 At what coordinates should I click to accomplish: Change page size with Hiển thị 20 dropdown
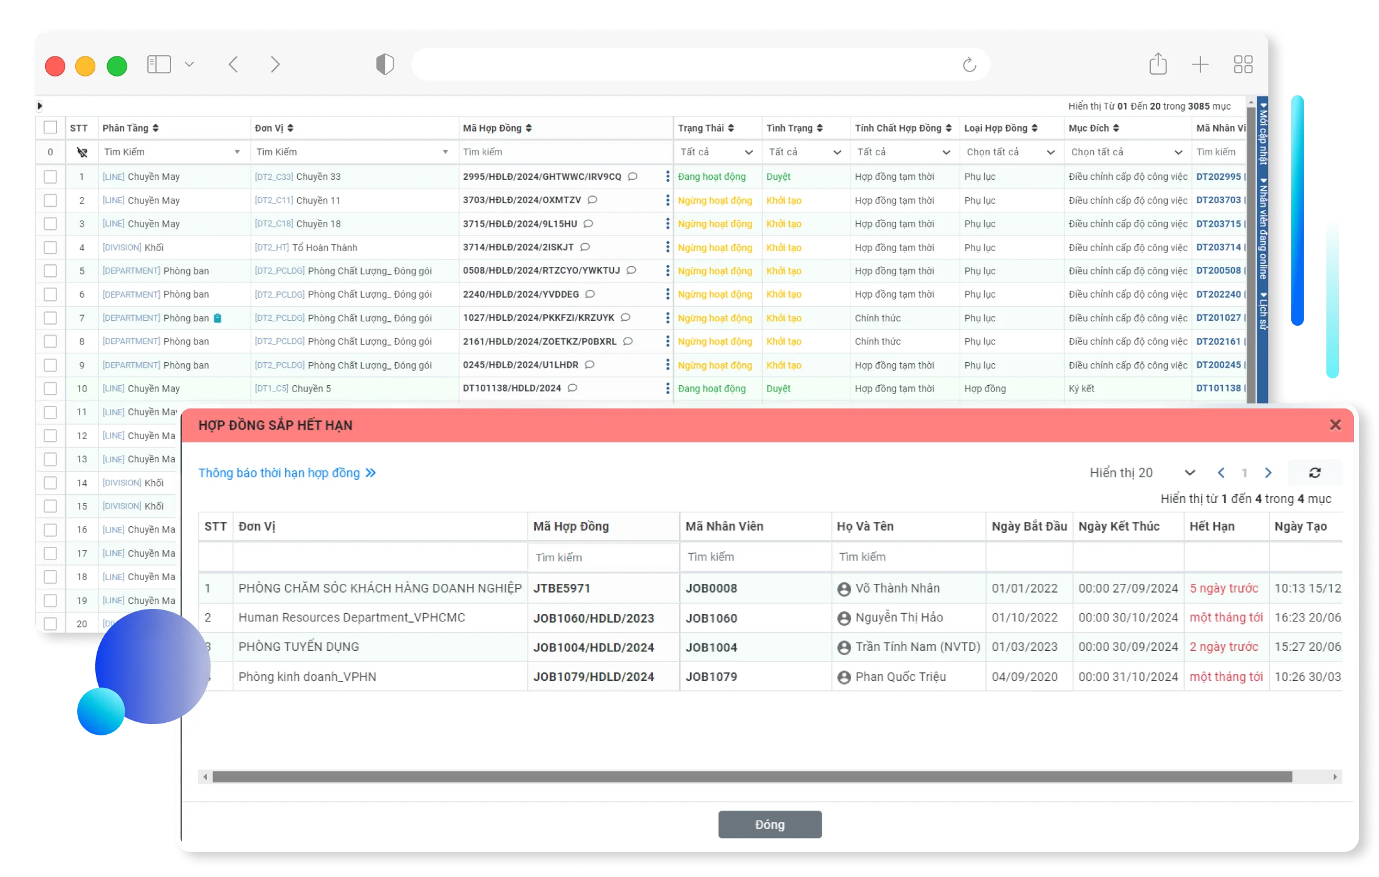pos(1142,473)
